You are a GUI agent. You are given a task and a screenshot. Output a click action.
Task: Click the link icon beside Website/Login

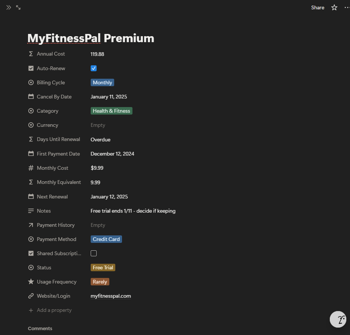coord(31,296)
